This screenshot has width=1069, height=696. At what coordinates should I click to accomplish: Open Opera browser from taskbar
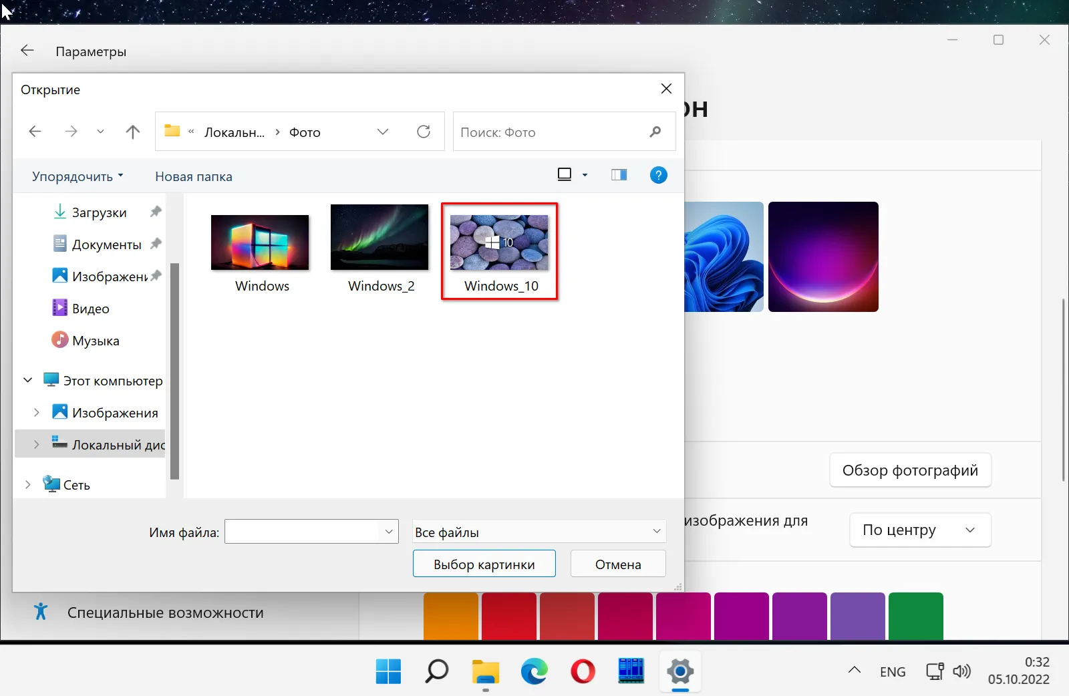583,671
